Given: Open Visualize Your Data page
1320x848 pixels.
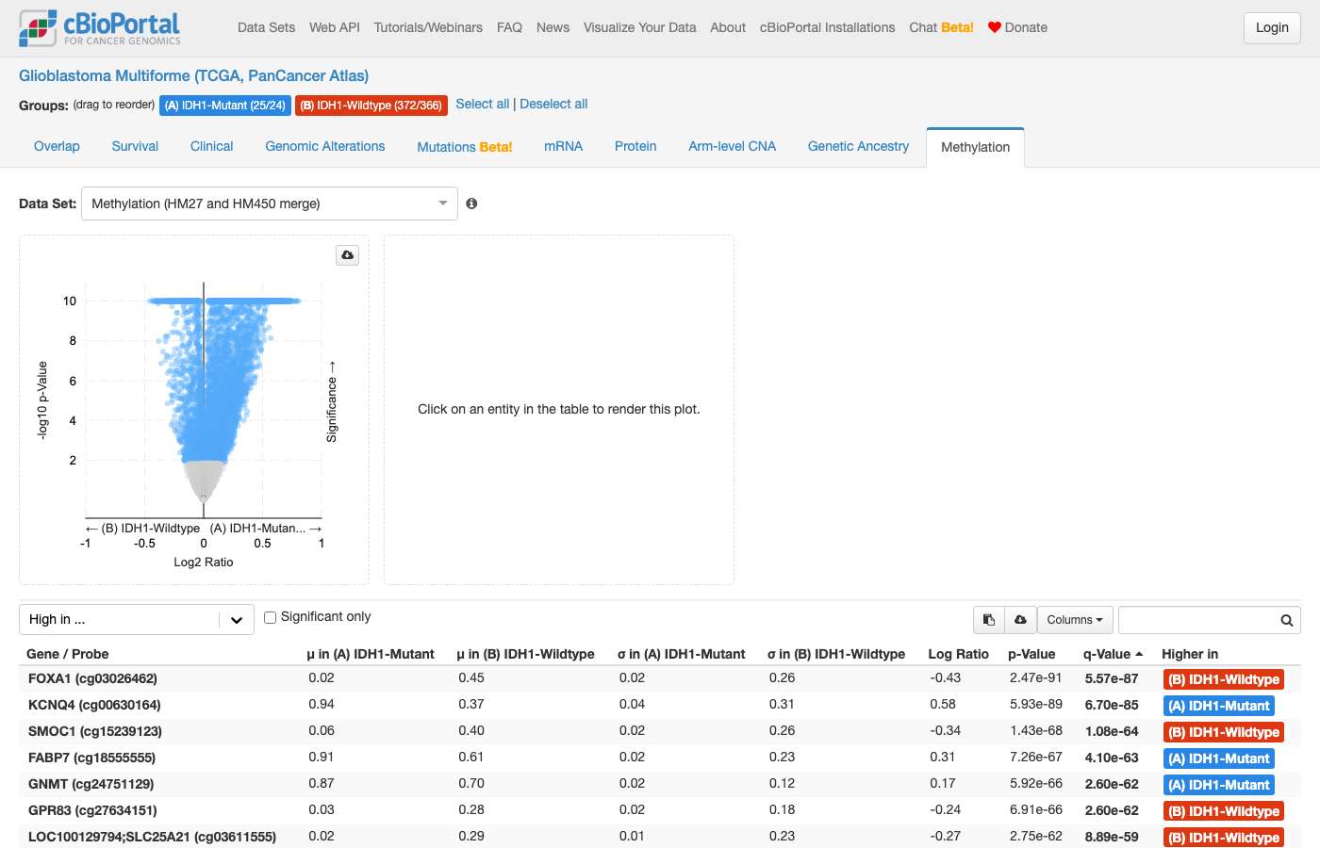Looking at the screenshot, I should click(639, 27).
